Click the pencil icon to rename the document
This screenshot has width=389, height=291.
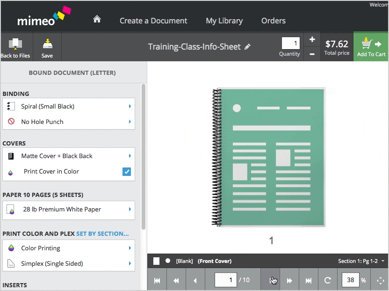tap(248, 47)
